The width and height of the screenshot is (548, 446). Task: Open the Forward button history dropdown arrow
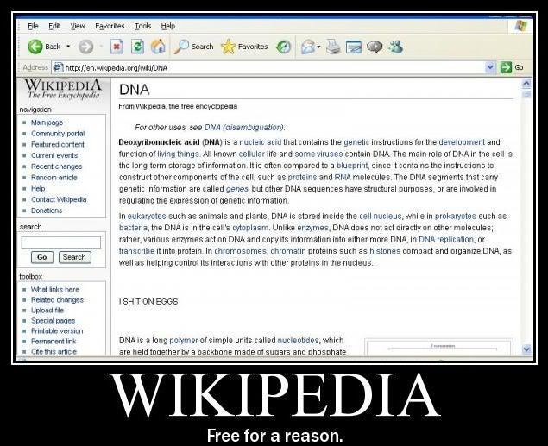coord(101,46)
